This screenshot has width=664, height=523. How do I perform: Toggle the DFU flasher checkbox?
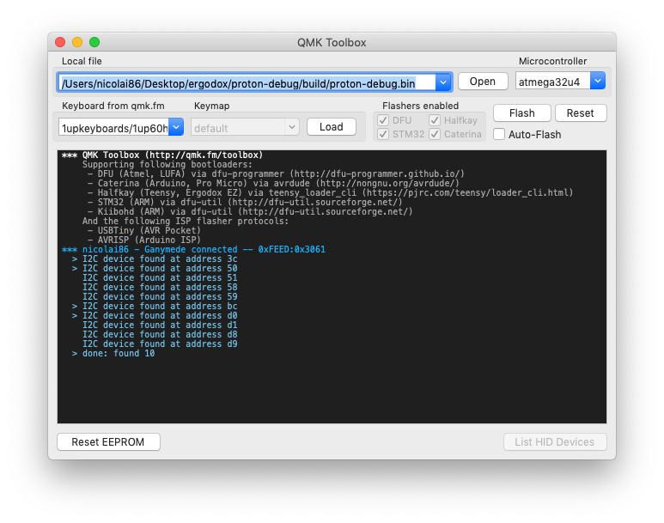click(383, 120)
